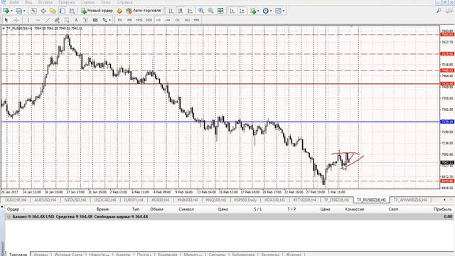The height and width of the screenshot is (256, 455).
Task: Open MetaEditor from the toolbar
Action: (x=119, y=11)
